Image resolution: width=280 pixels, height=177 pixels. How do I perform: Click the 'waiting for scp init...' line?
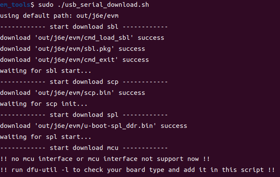point(44,104)
